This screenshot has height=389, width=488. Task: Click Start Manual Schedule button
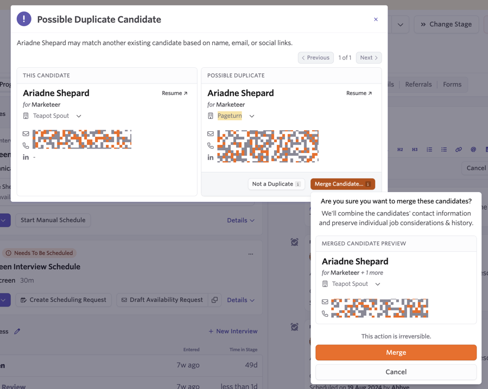click(53, 220)
